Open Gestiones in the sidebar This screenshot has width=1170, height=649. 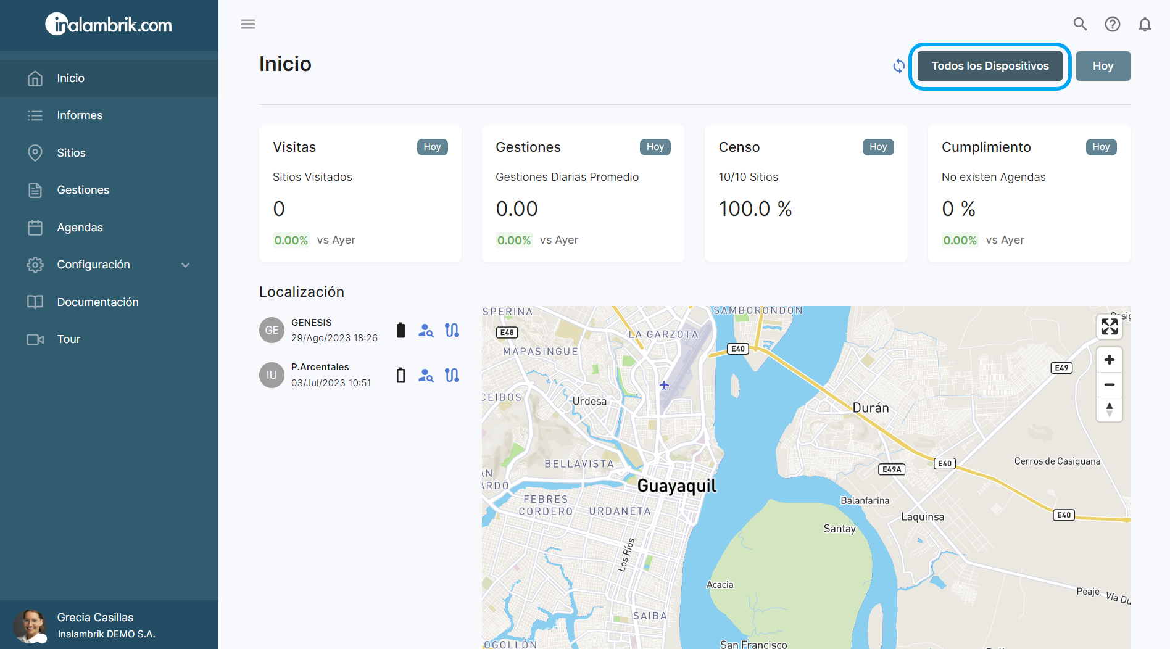click(x=109, y=190)
